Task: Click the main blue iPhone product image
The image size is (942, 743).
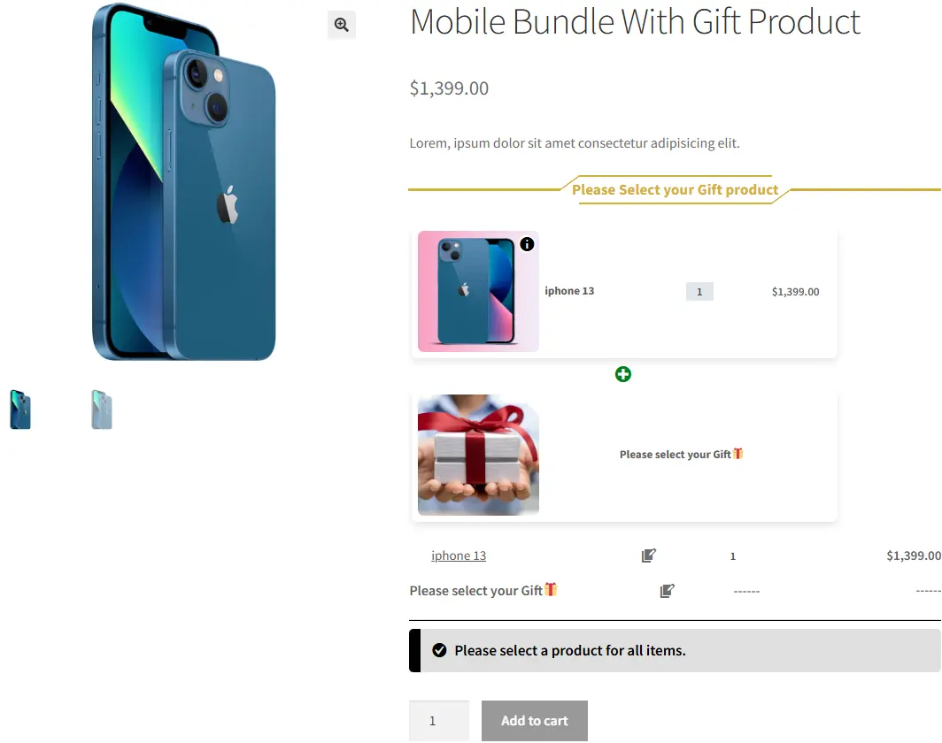Action: click(184, 182)
